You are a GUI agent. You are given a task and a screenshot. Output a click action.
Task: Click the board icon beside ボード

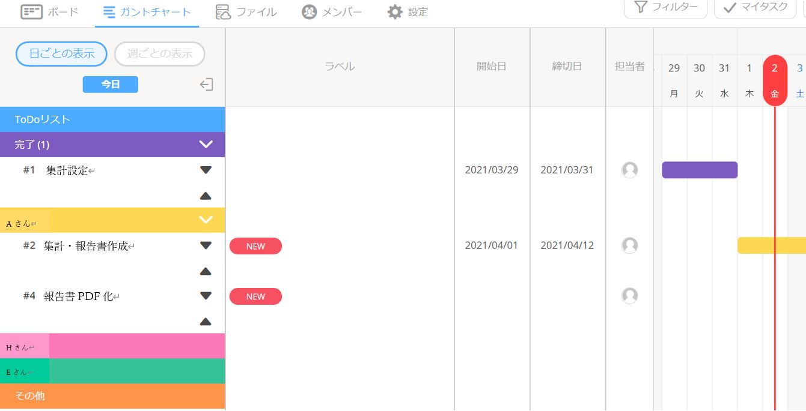[31, 12]
